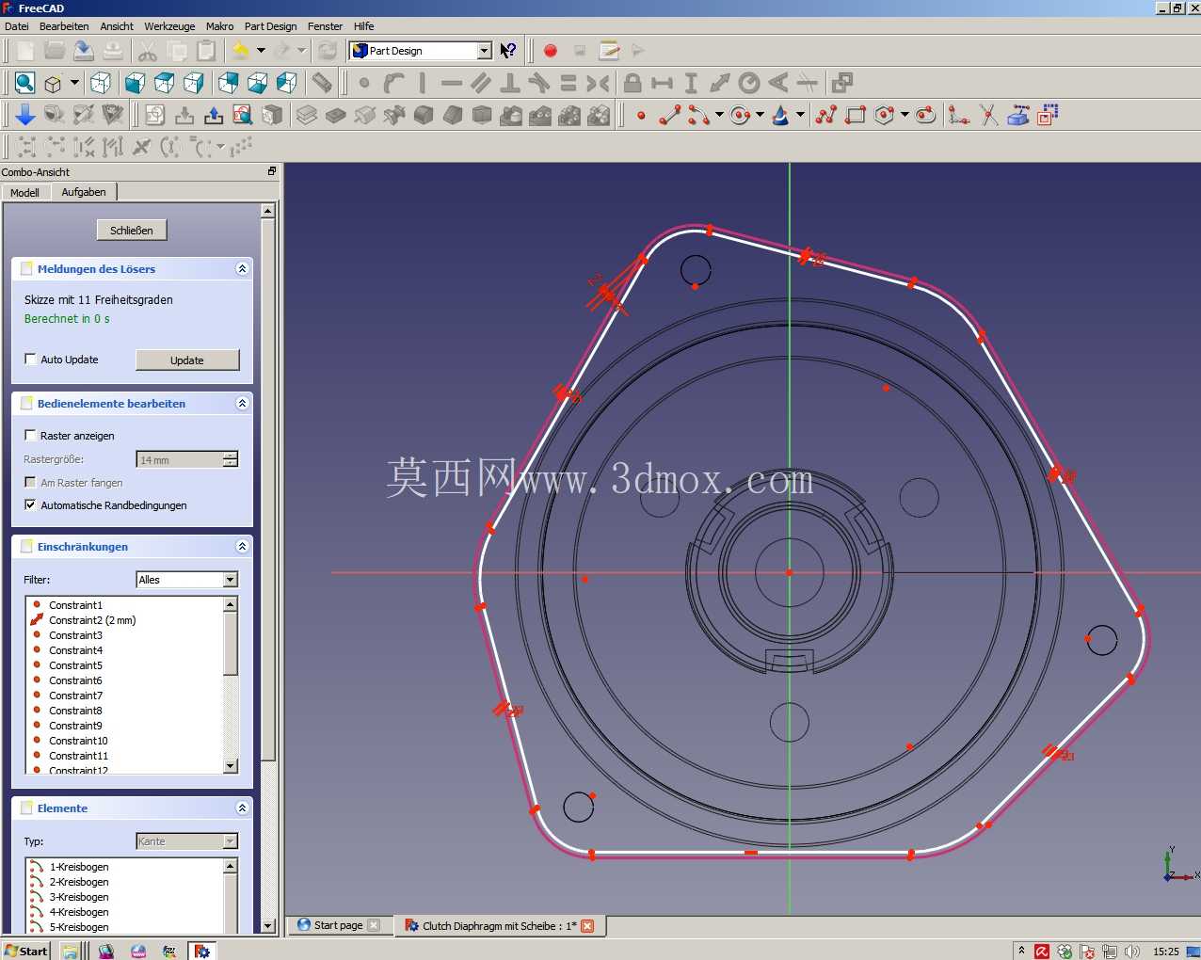Open the Filter dropdown set to Alles

[x=187, y=580]
